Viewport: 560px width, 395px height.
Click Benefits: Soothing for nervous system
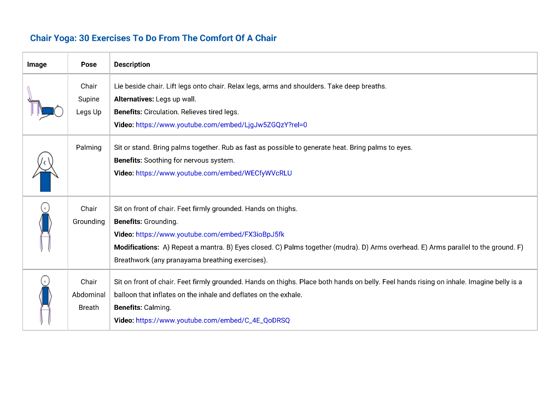[174, 160]
